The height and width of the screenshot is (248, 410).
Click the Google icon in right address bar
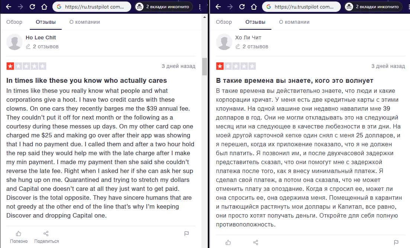coord(269,7)
